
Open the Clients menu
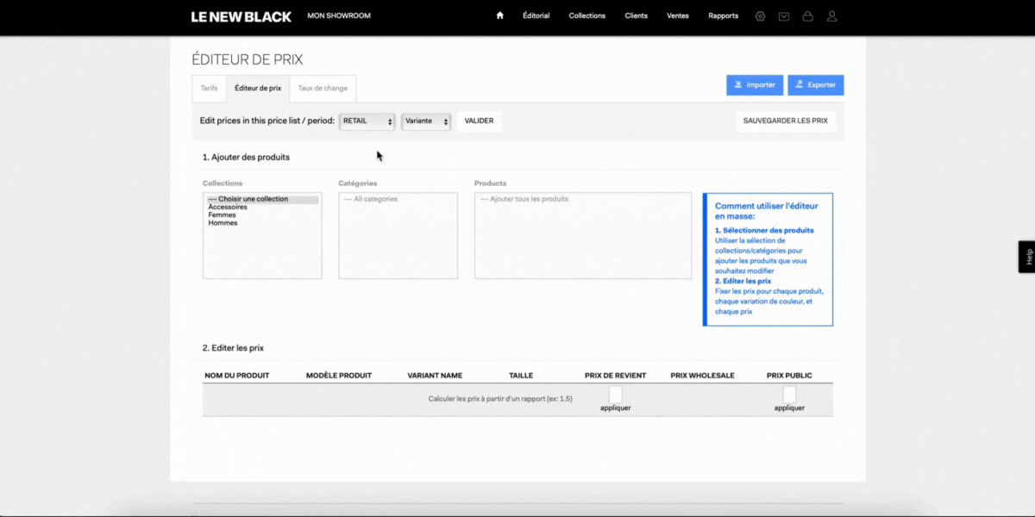pyautogui.click(x=637, y=16)
